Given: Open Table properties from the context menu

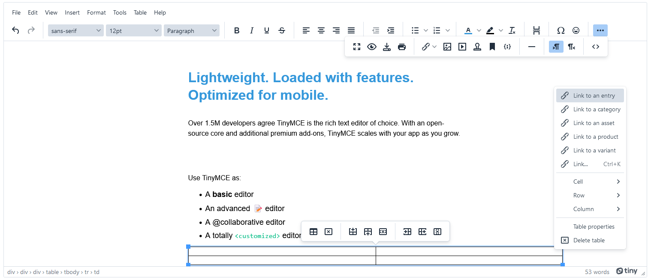Looking at the screenshot, I should click(595, 226).
